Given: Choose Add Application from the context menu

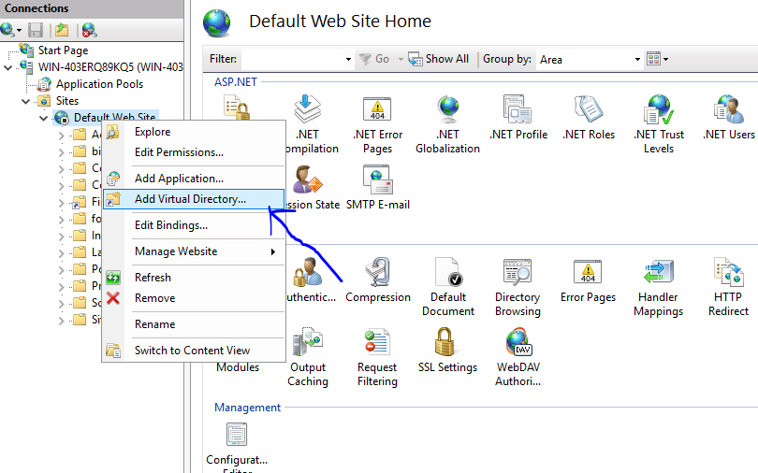Looking at the screenshot, I should pos(194,179).
